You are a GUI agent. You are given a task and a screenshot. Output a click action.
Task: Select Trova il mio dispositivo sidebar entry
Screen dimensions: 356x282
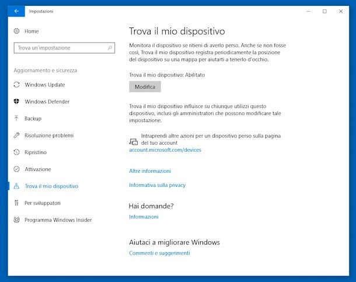51,186
